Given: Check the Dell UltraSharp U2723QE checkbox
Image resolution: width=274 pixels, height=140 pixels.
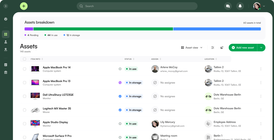Looking at the screenshot, I should click(x=24, y=96).
